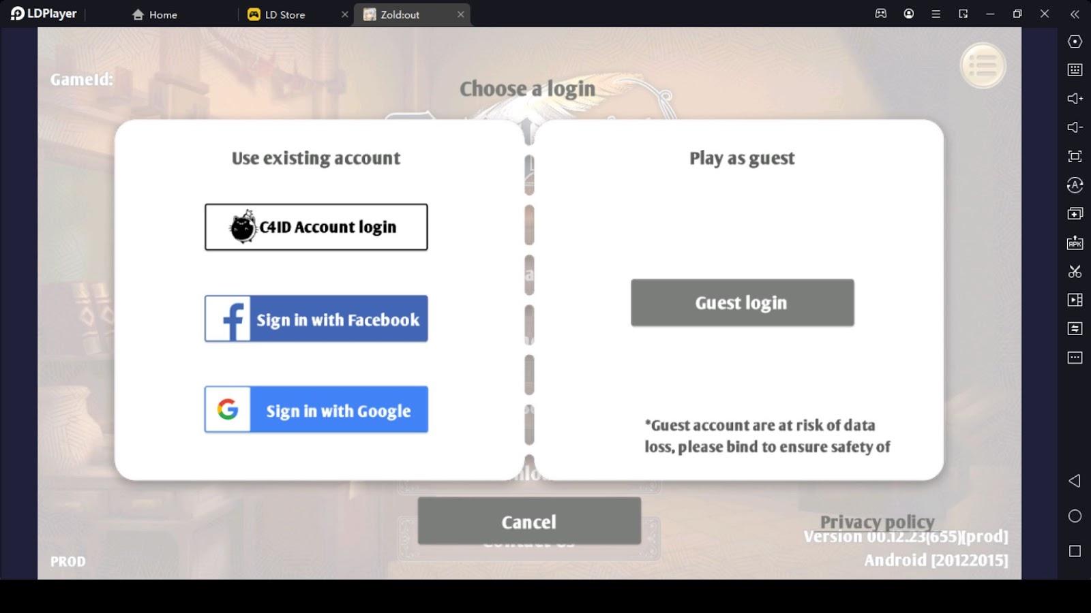Open the circular A sync icon
Viewport: 1091px width, 613px height.
(x=1075, y=185)
